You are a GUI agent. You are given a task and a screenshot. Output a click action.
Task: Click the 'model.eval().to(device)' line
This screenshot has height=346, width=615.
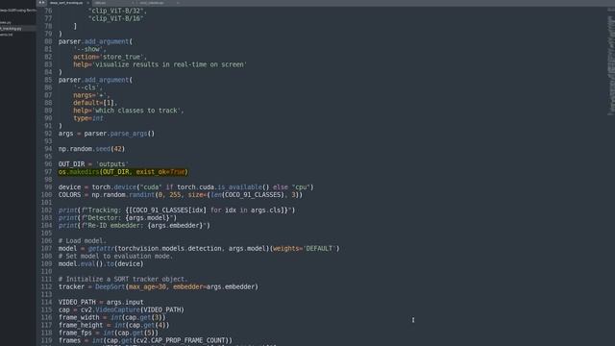coord(101,263)
